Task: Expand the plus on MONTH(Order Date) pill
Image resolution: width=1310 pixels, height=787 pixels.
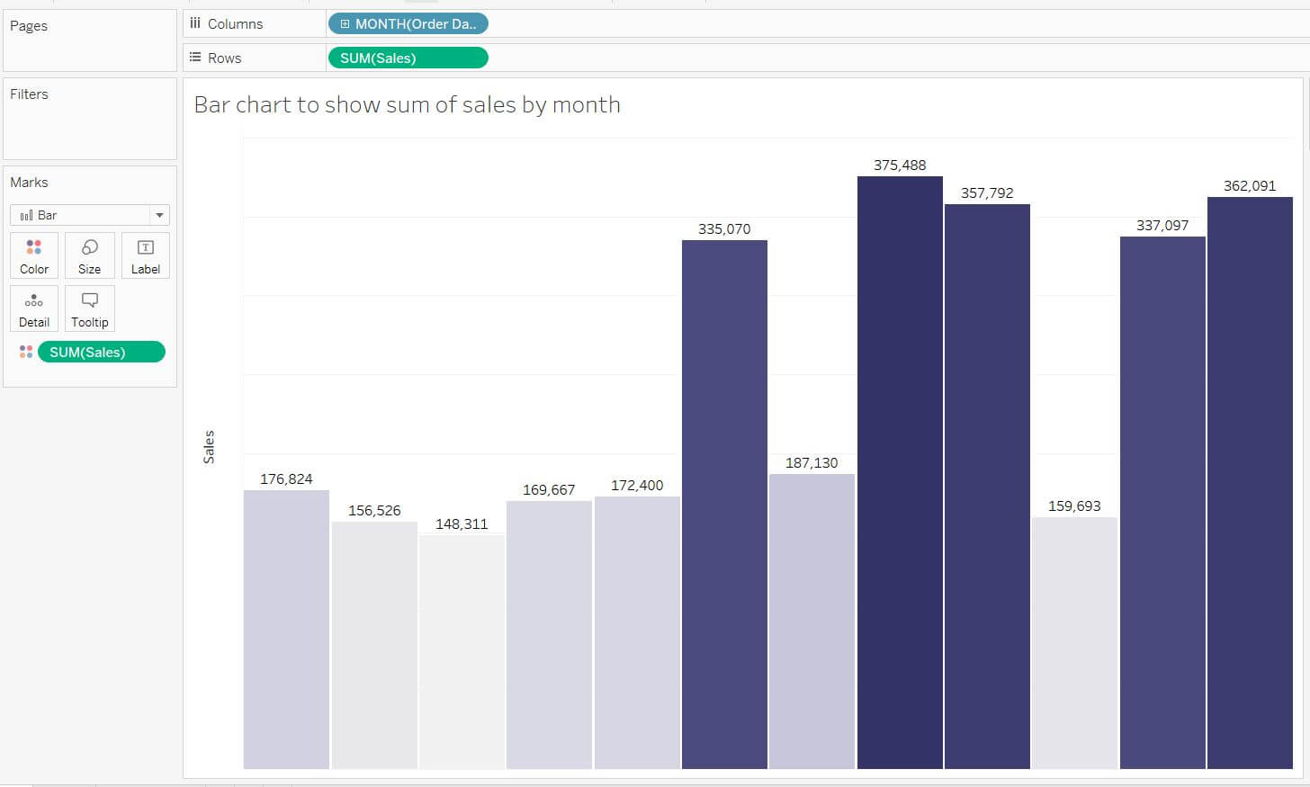Action: coord(345,24)
